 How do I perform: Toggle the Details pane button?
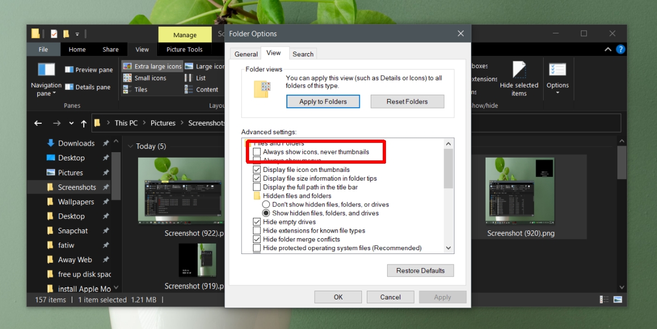(88, 86)
